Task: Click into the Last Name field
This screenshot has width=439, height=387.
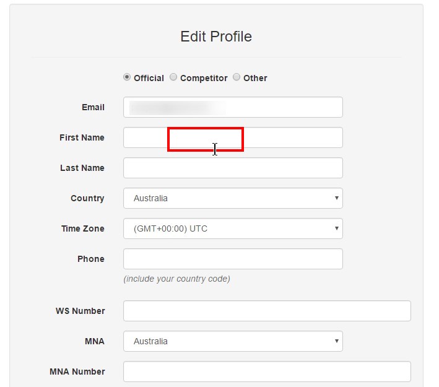Action: 233,168
